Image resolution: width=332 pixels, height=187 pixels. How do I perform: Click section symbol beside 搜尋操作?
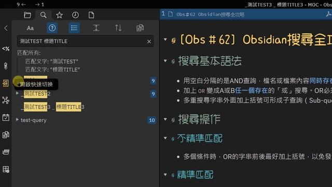[173, 120]
